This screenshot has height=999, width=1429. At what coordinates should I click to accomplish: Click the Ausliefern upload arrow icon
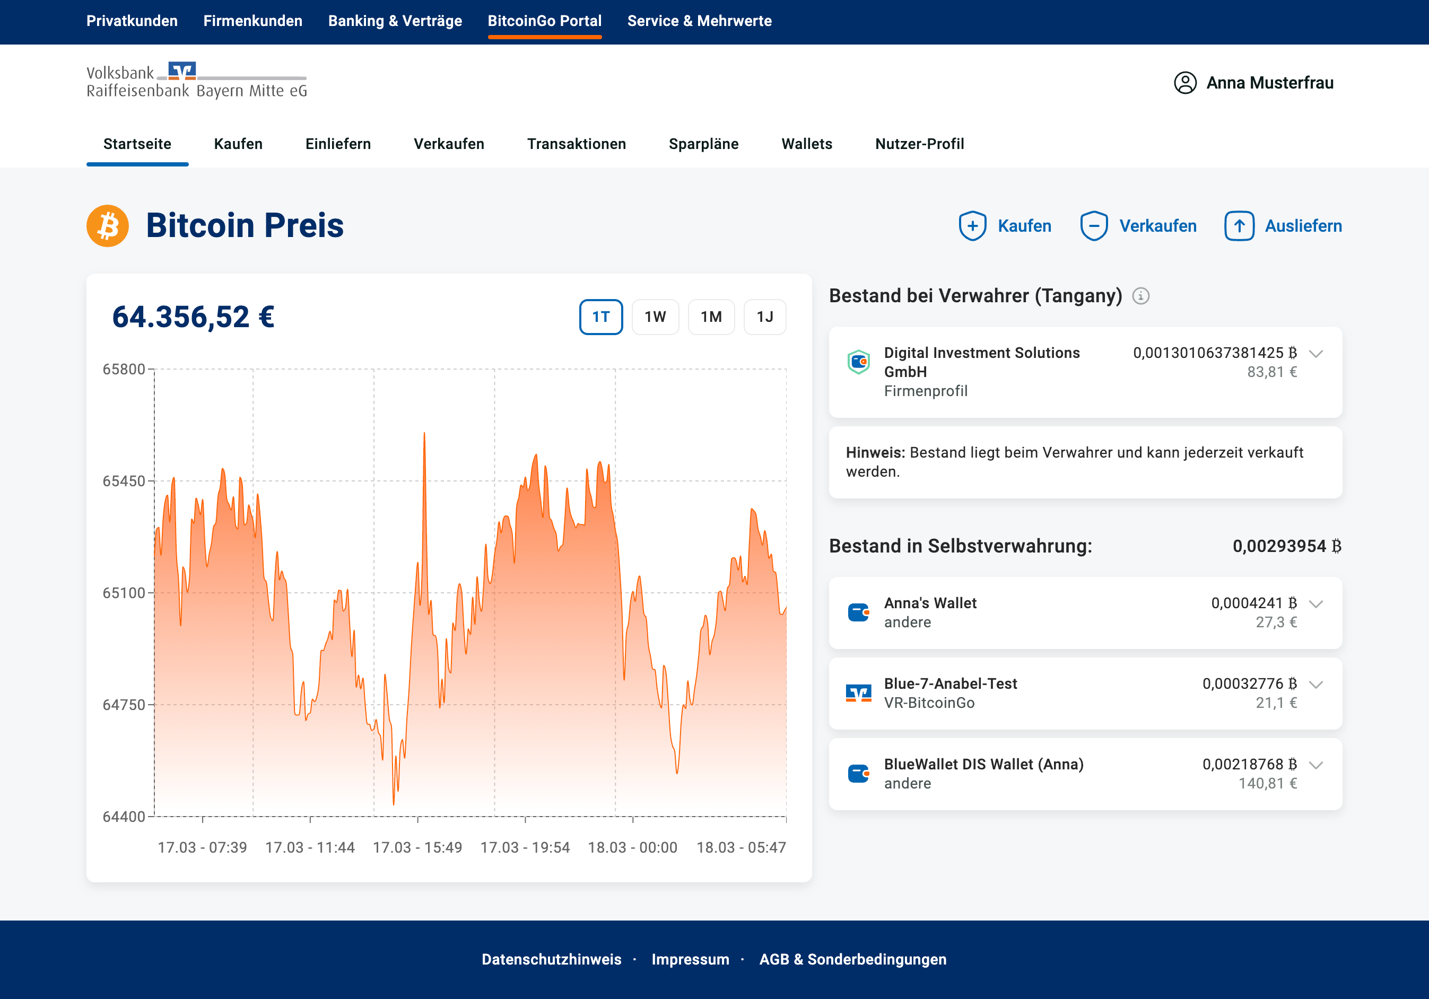(x=1239, y=226)
